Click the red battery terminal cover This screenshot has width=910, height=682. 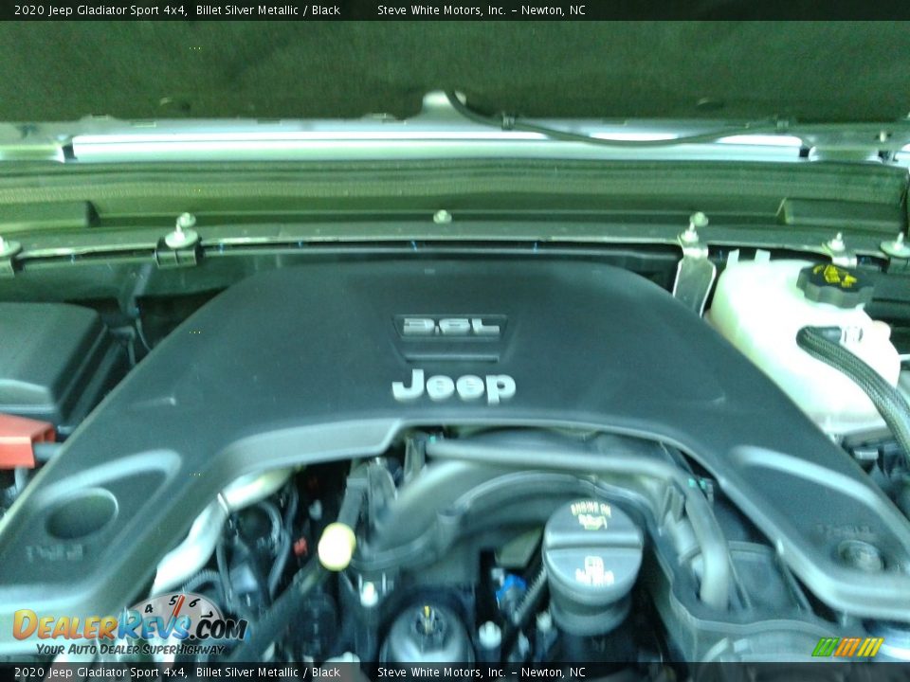point(23,439)
